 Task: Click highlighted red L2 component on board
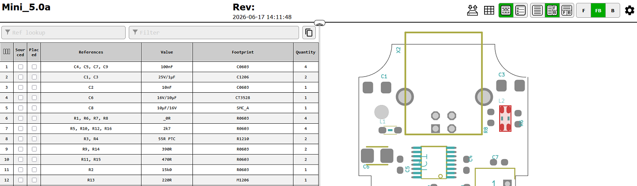click(x=505, y=118)
